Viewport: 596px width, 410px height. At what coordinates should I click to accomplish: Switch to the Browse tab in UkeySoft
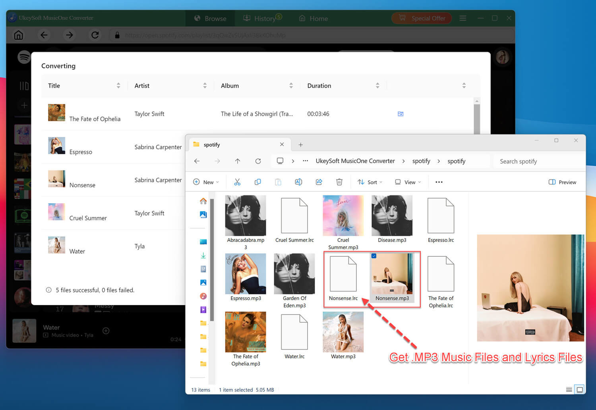click(210, 19)
